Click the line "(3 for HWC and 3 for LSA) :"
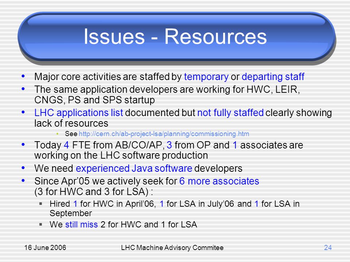Screen dimensions: 350x262 (x=94, y=192)
